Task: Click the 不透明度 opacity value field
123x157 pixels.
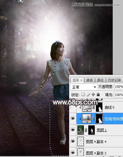Action: [x=119, y=87]
